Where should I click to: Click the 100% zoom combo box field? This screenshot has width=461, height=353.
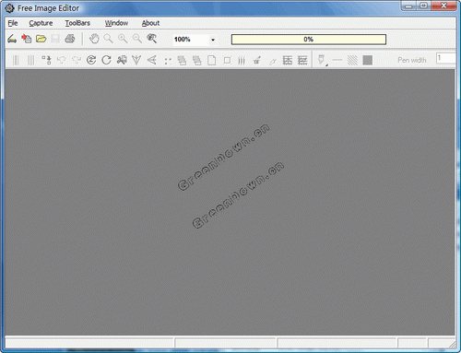191,40
